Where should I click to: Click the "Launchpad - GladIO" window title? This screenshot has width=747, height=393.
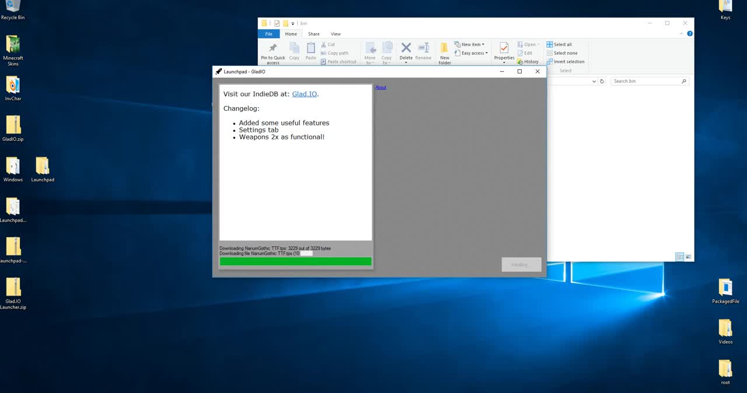pyautogui.click(x=245, y=72)
